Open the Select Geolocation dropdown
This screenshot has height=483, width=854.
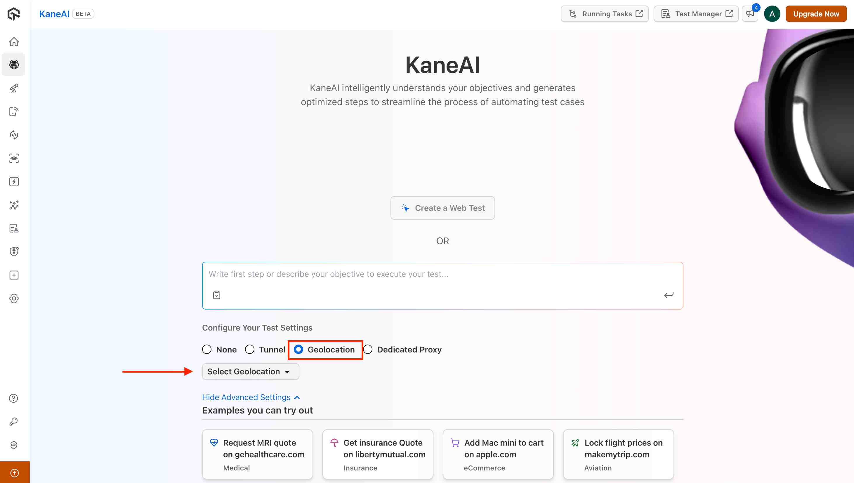point(250,371)
